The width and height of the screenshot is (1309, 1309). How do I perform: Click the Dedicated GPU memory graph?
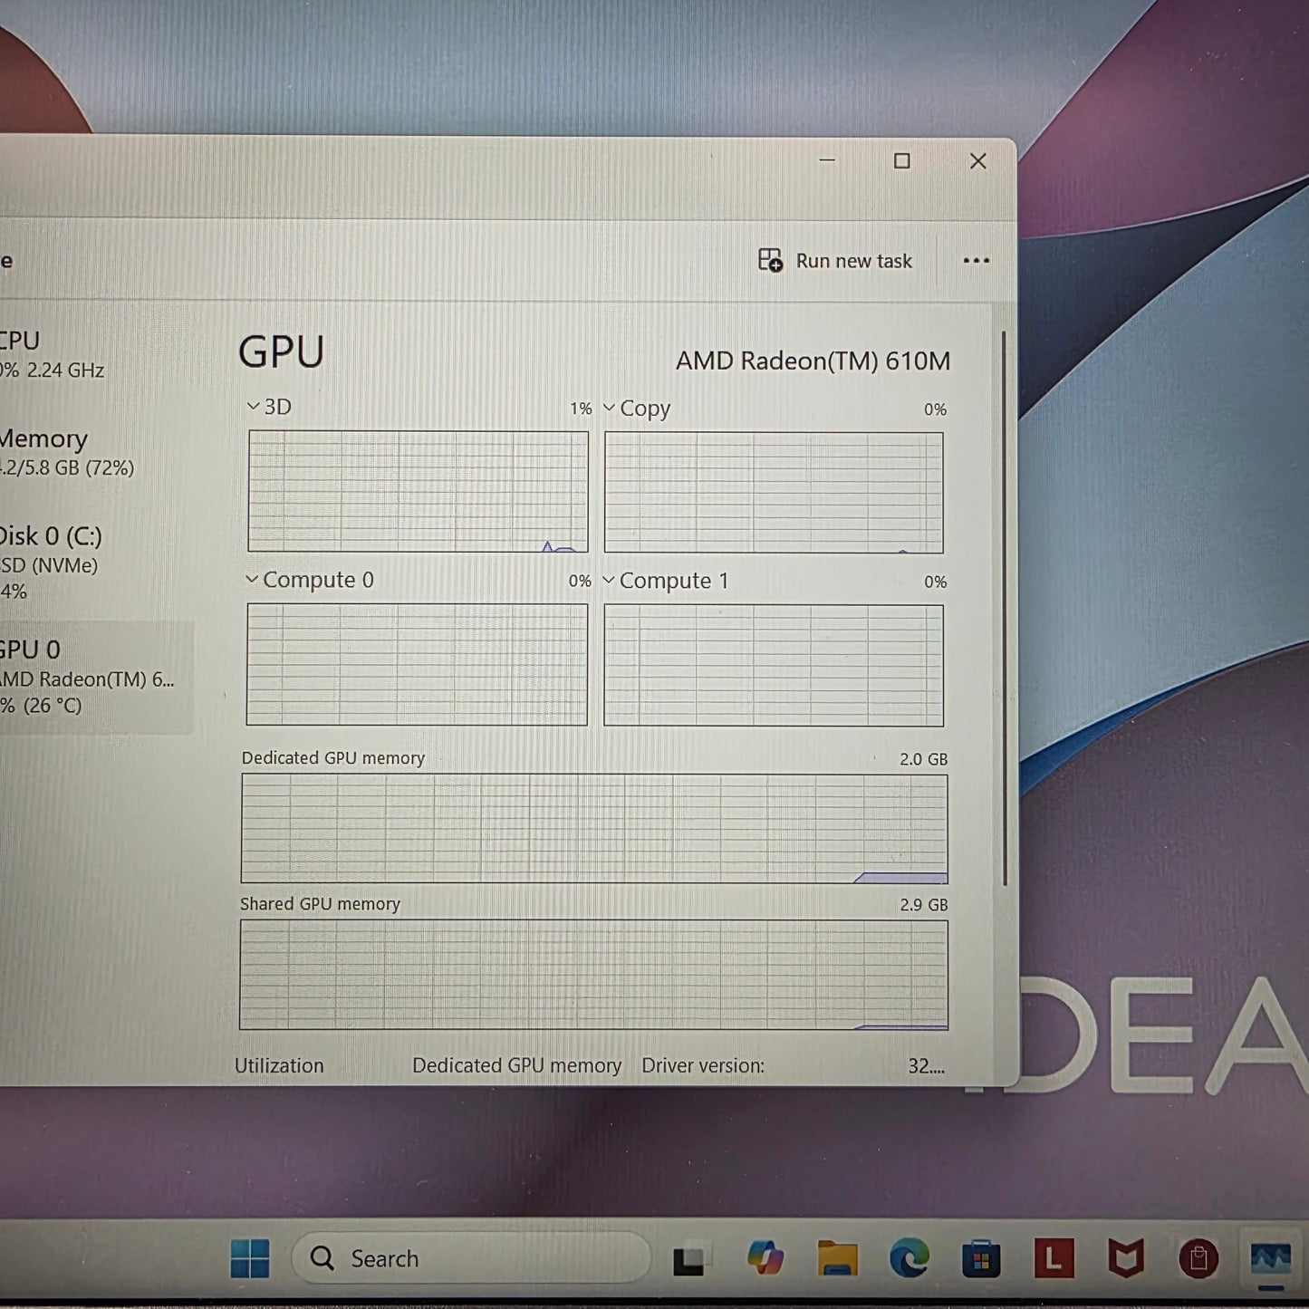coord(594,828)
